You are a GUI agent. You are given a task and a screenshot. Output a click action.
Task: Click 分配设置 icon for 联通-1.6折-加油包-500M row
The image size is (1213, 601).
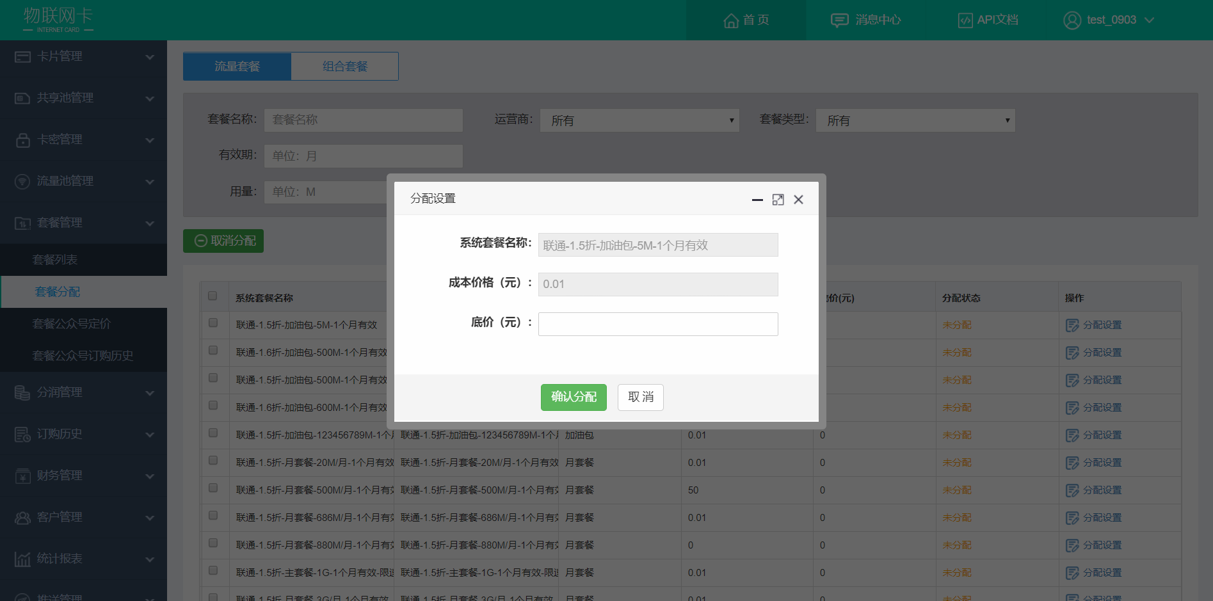point(1072,353)
